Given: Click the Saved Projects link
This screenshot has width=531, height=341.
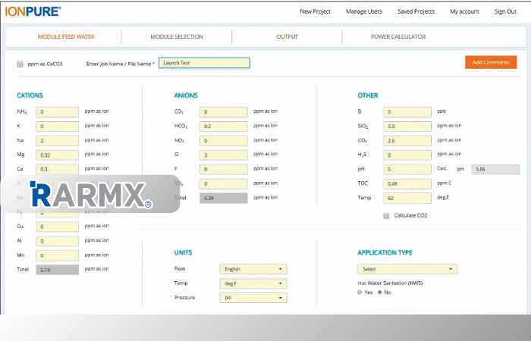Looking at the screenshot, I should pos(416,11).
